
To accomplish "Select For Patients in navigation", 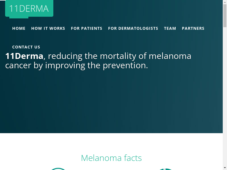I will (87, 28).
